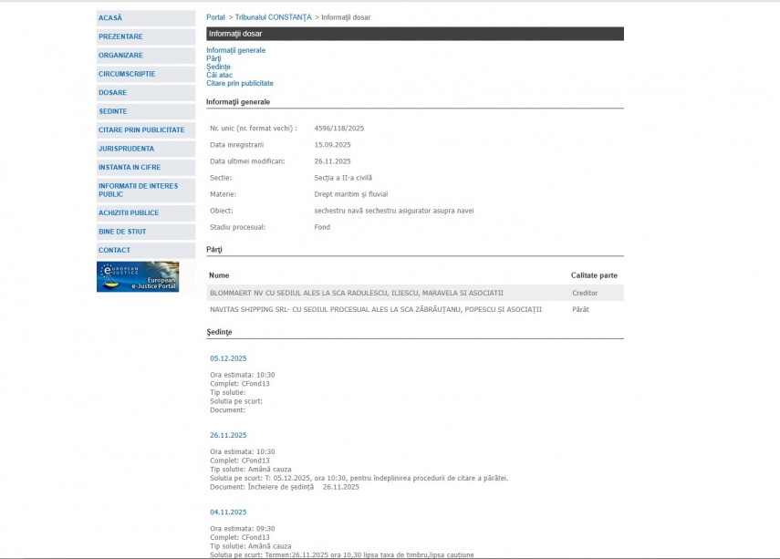
Task: Click the Portal breadcrumb link
Action: (x=215, y=17)
